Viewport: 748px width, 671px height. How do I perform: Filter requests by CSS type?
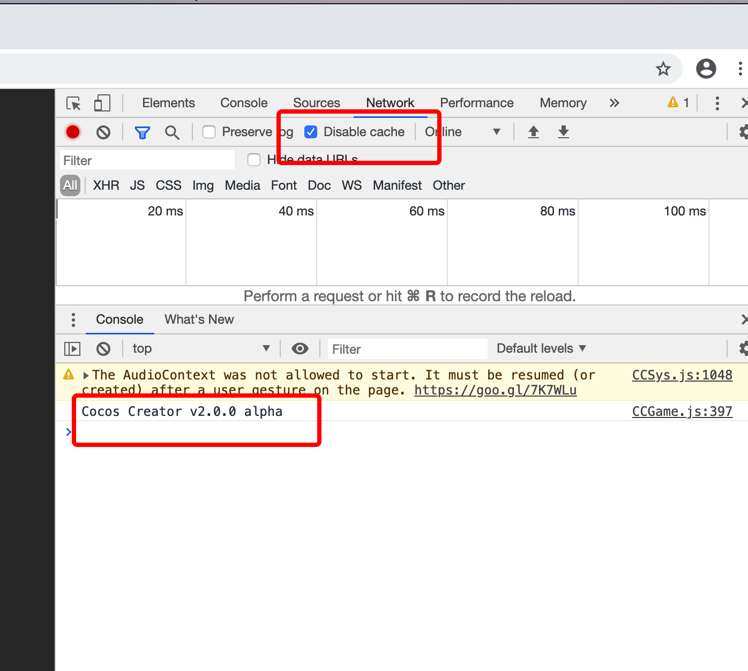(x=168, y=185)
